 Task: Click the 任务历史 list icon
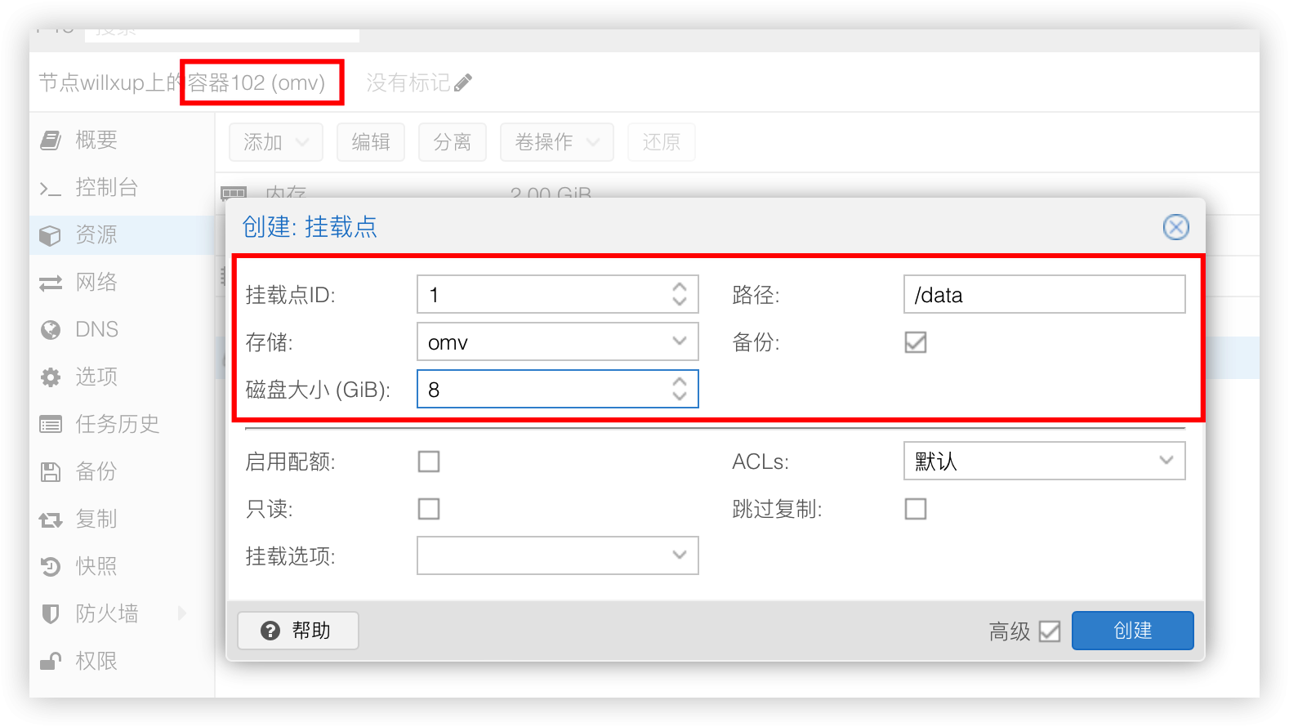51,425
